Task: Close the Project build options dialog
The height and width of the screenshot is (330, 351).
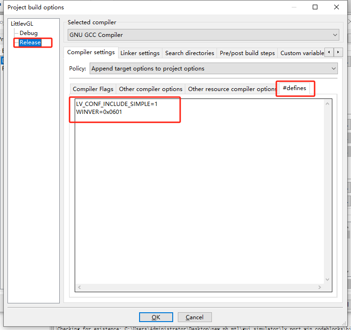Action: point(336,7)
